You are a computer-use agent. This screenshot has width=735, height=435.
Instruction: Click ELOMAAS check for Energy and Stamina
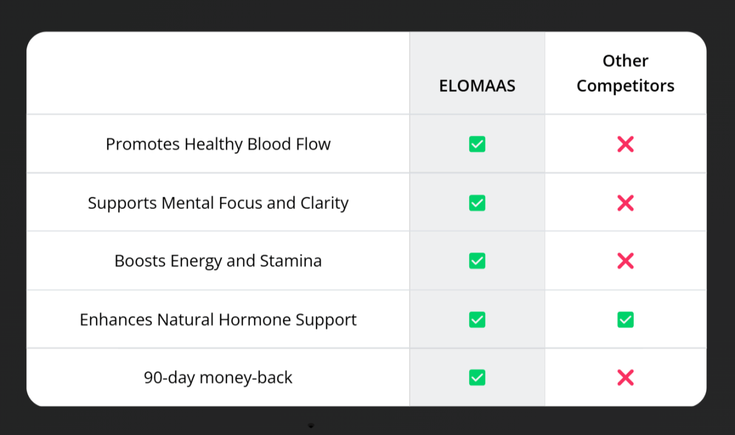point(477,261)
